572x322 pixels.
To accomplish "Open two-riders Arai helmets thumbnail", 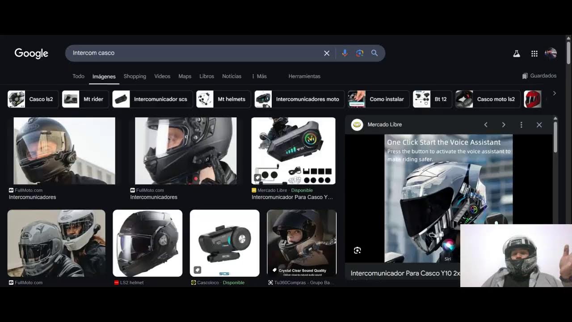I will click(56, 243).
